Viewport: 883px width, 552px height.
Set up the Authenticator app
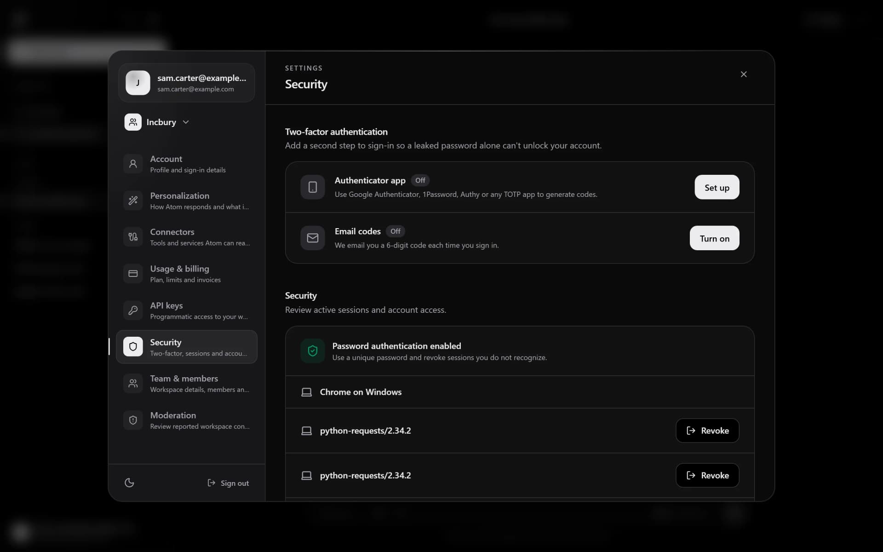pyautogui.click(x=717, y=187)
